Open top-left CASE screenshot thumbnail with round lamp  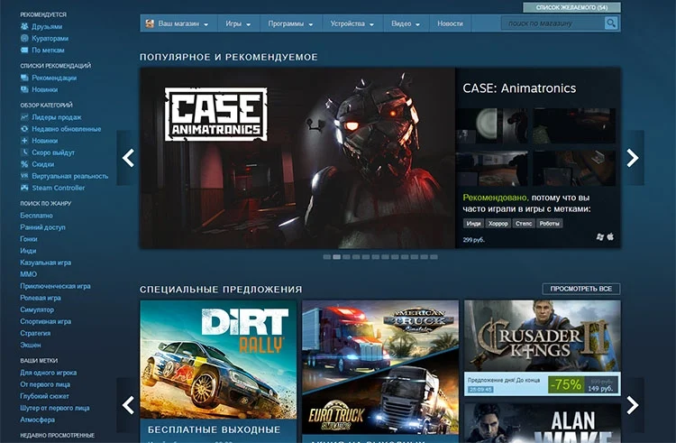492,125
